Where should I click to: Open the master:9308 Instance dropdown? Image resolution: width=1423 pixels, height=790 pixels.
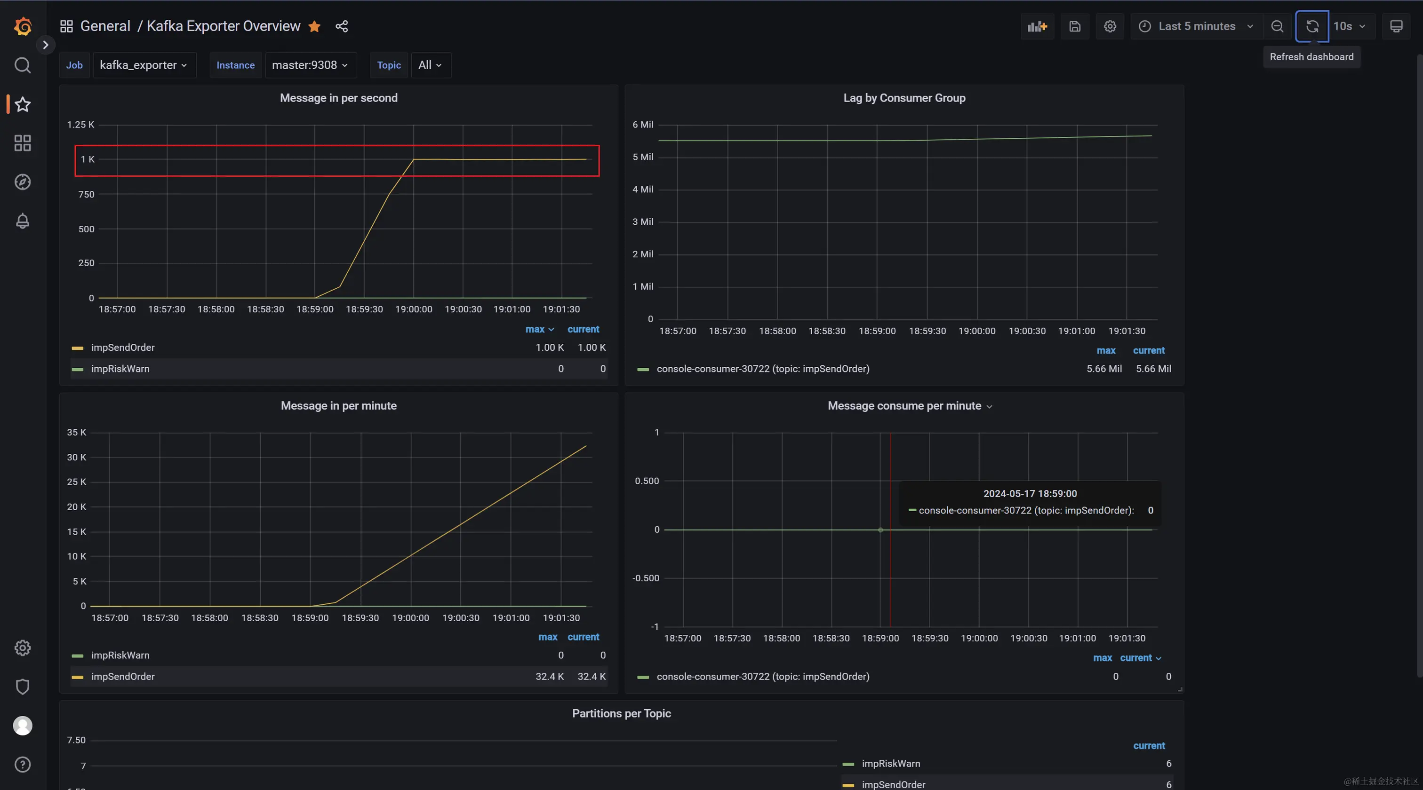point(310,65)
